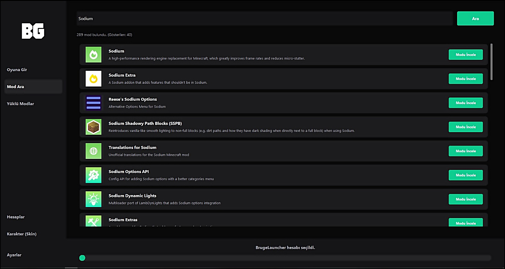
Task: Click the Sodium mod flame icon
Action: tap(94, 55)
